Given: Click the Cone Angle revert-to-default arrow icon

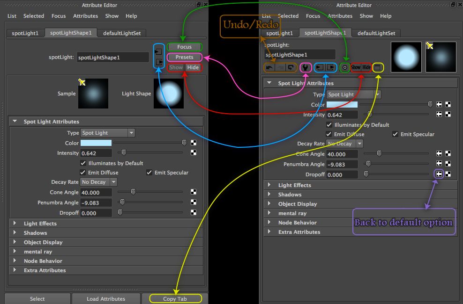Looking at the screenshot, I should point(439,153).
